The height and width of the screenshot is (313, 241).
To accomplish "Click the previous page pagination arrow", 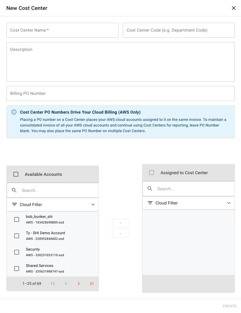I will tap(66, 284).
